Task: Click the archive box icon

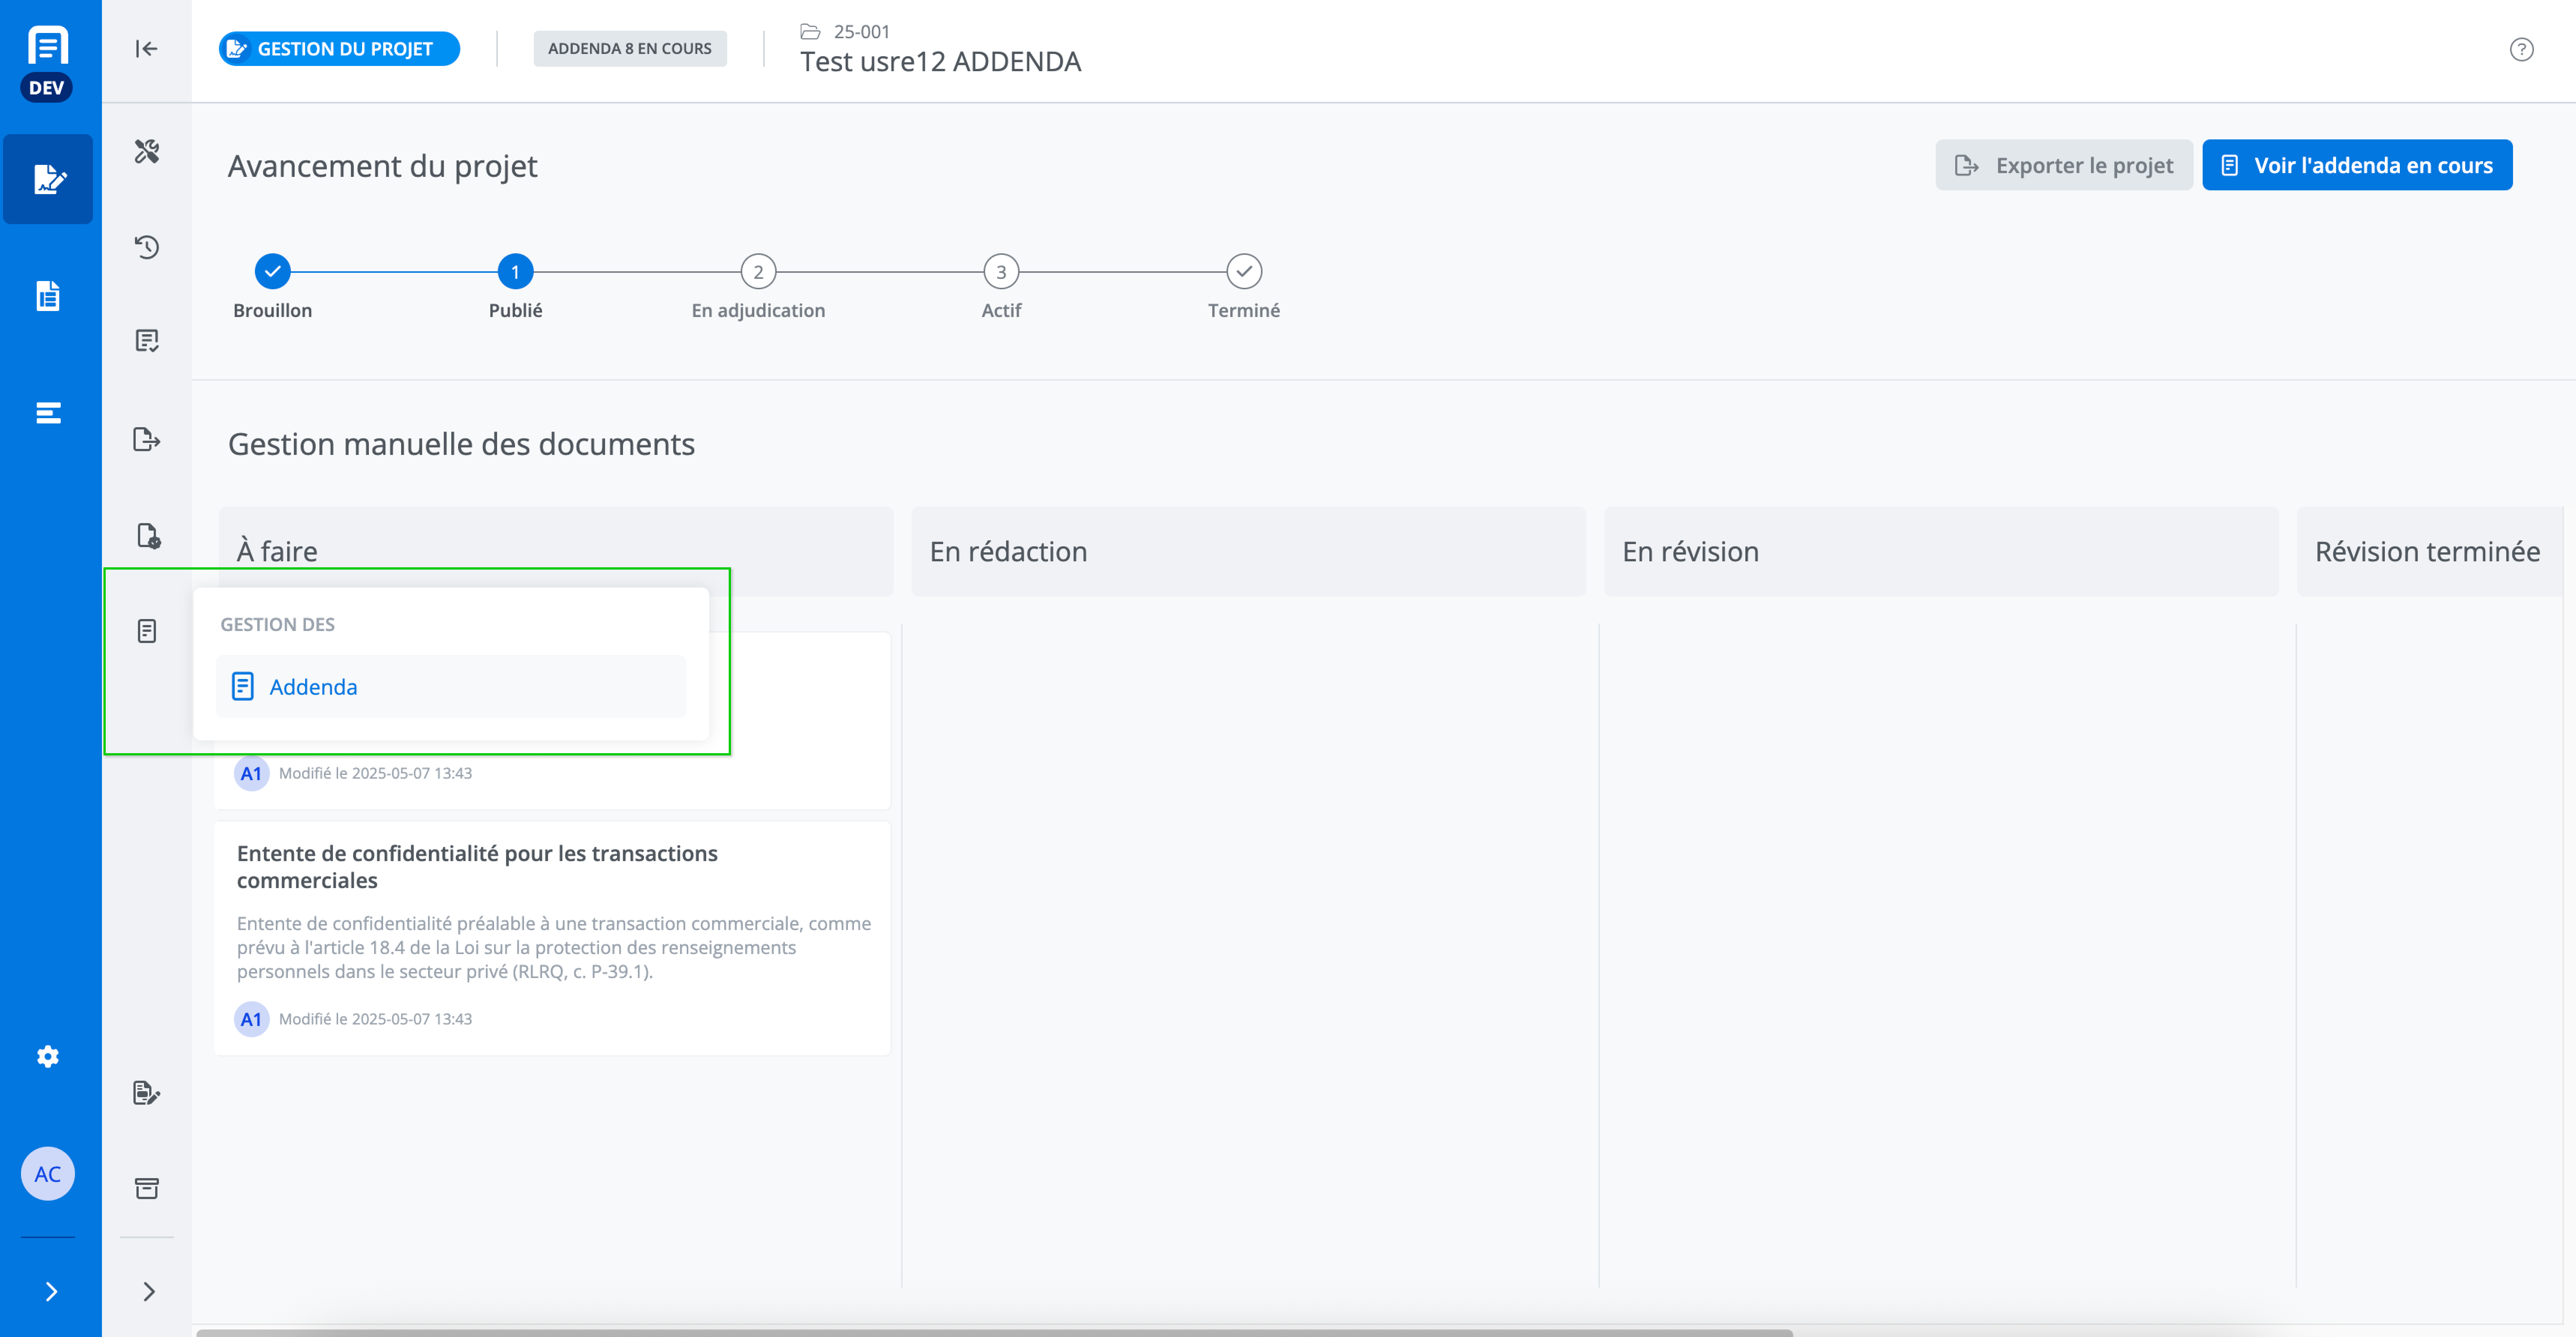Action: point(147,1188)
